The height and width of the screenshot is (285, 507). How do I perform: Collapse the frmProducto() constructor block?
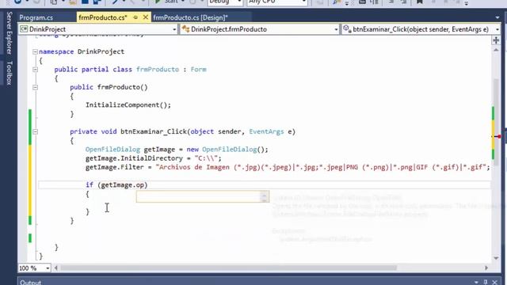coord(35,87)
